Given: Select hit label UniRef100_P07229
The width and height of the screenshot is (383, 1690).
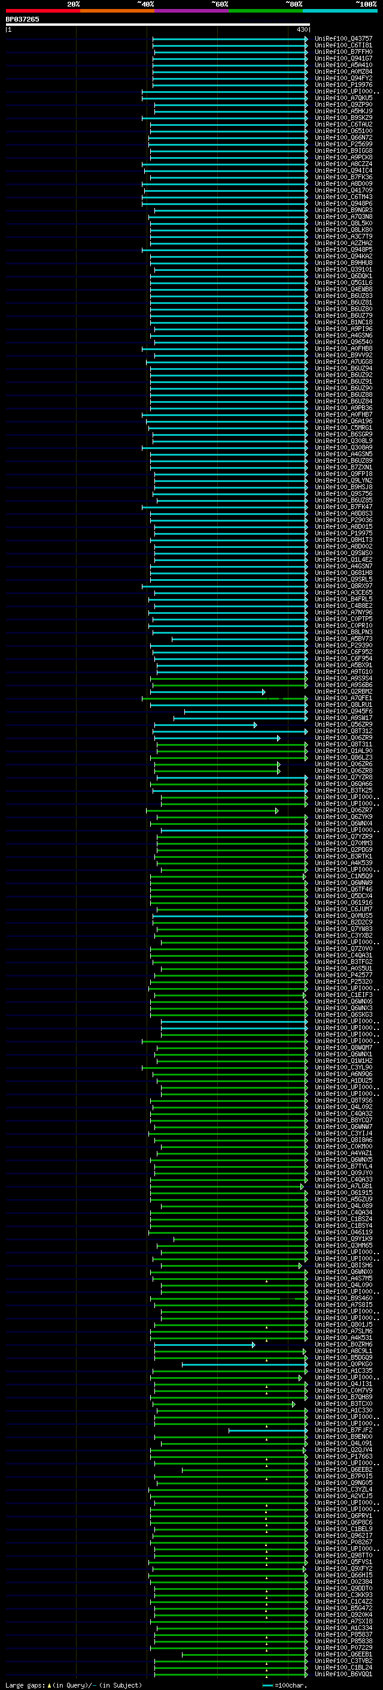Looking at the screenshot, I should click(343, 1647).
